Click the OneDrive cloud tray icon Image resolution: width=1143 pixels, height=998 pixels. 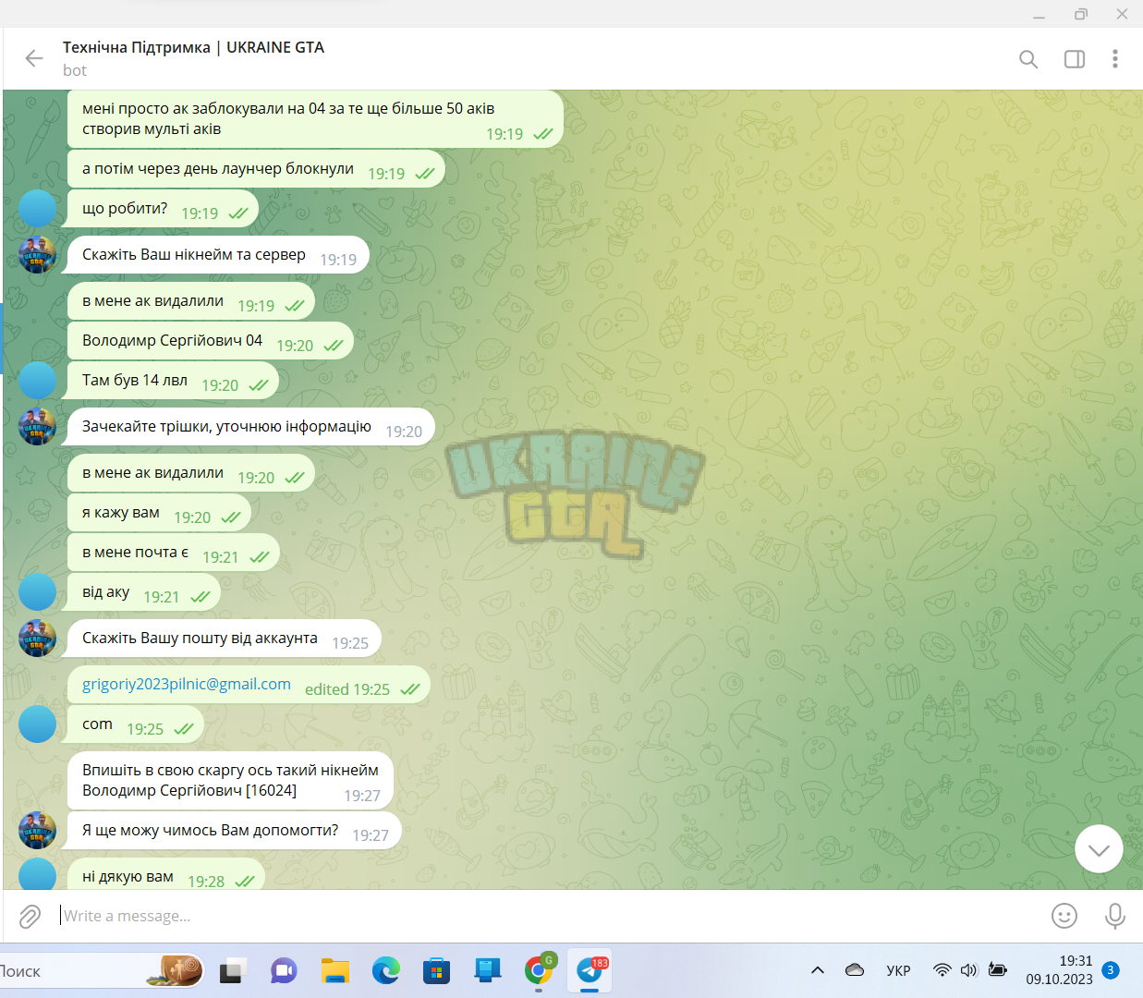(x=855, y=970)
